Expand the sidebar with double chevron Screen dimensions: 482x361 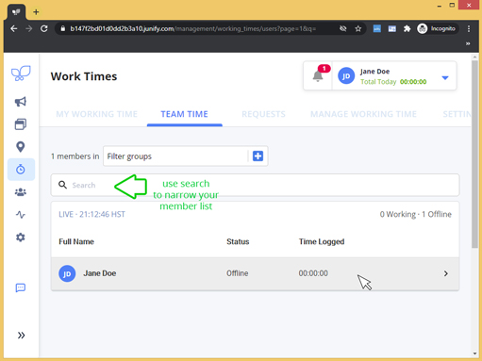point(21,336)
